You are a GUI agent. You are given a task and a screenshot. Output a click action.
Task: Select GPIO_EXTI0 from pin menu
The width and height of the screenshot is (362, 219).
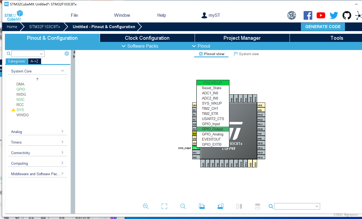[x=213, y=145]
